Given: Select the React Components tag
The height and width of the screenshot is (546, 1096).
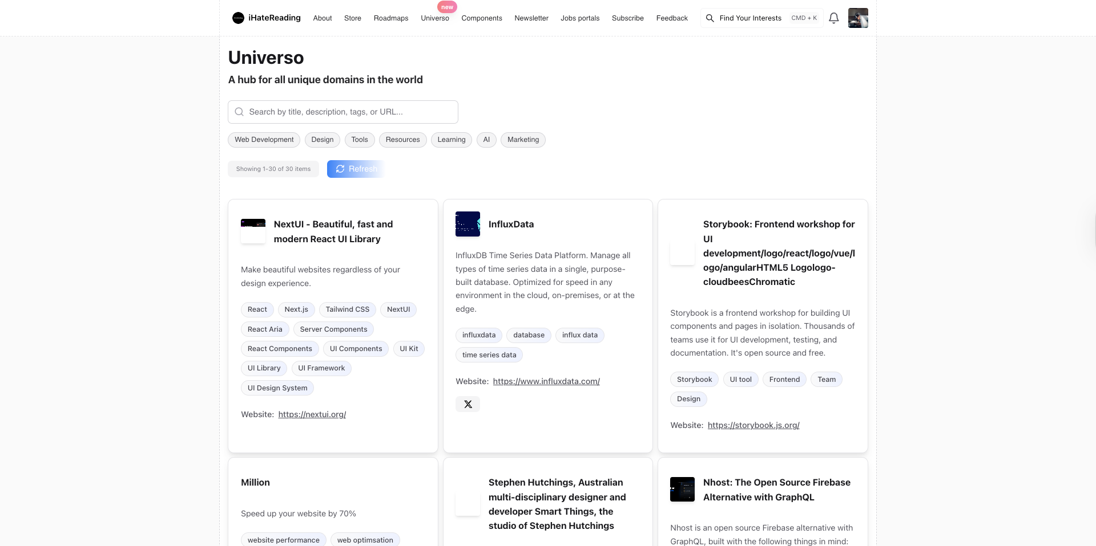Looking at the screenshot, I should point(280,349).
